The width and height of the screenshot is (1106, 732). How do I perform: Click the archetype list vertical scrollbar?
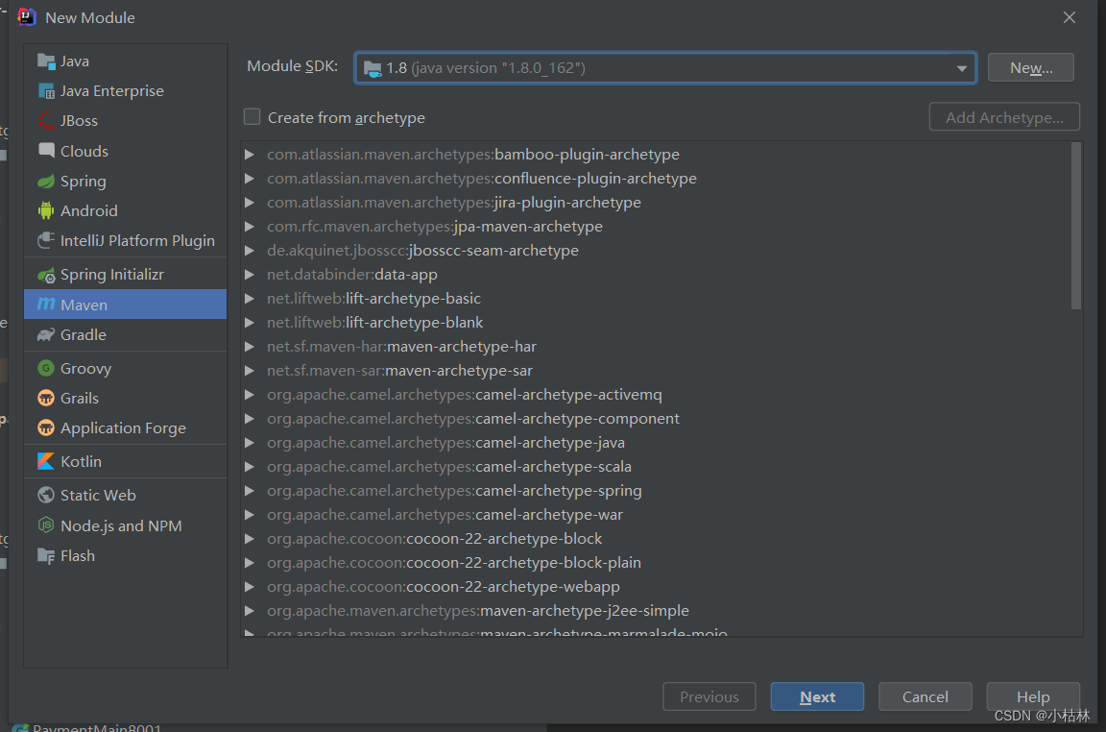1075,226
